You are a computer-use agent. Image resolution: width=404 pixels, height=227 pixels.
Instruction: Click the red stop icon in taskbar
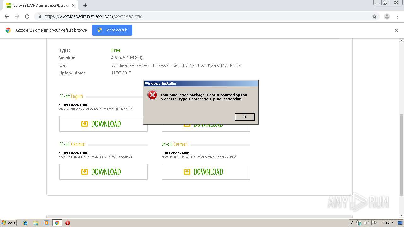click(x=68, y=223)
